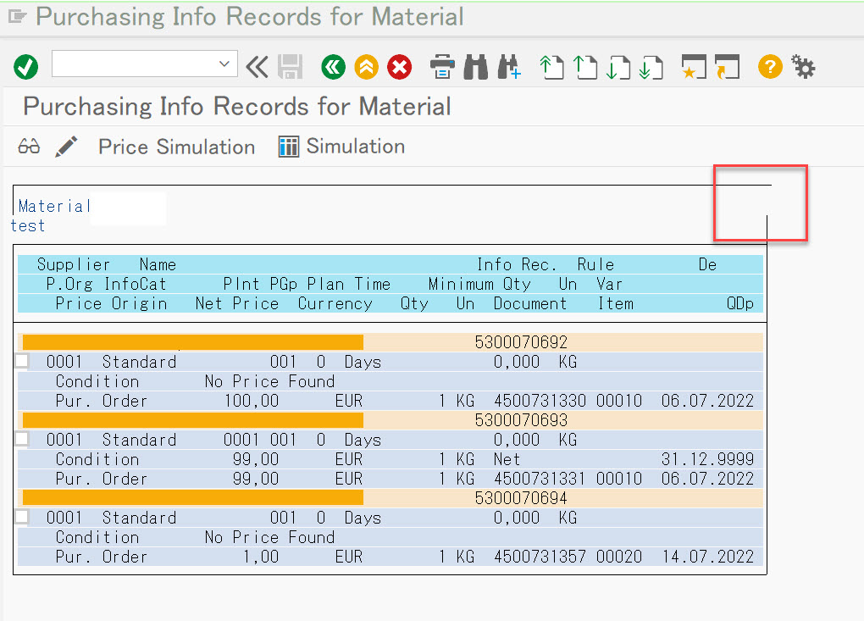Click the Print icon
The height and width of the screenshot is (621, 864).
pos(442,67)
